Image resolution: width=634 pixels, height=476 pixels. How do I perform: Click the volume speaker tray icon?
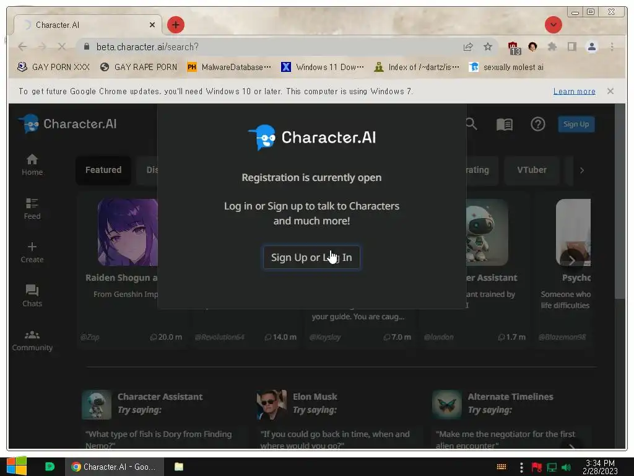567,467
